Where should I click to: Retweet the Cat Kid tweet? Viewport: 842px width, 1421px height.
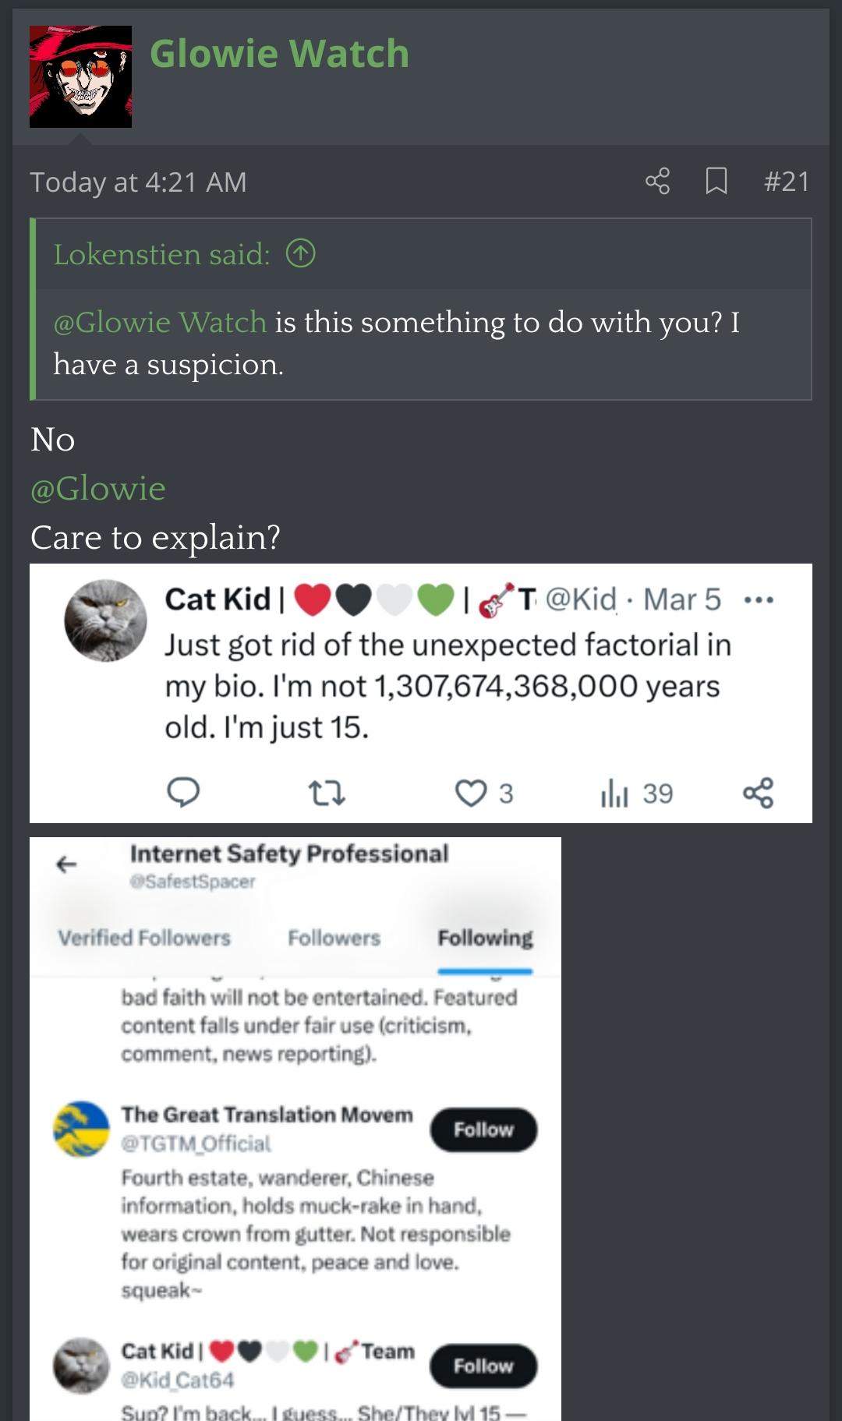(327, 793)
